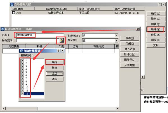
Task: Click help icon in main 自动转账凭证 window
Action: click(160, 4)
